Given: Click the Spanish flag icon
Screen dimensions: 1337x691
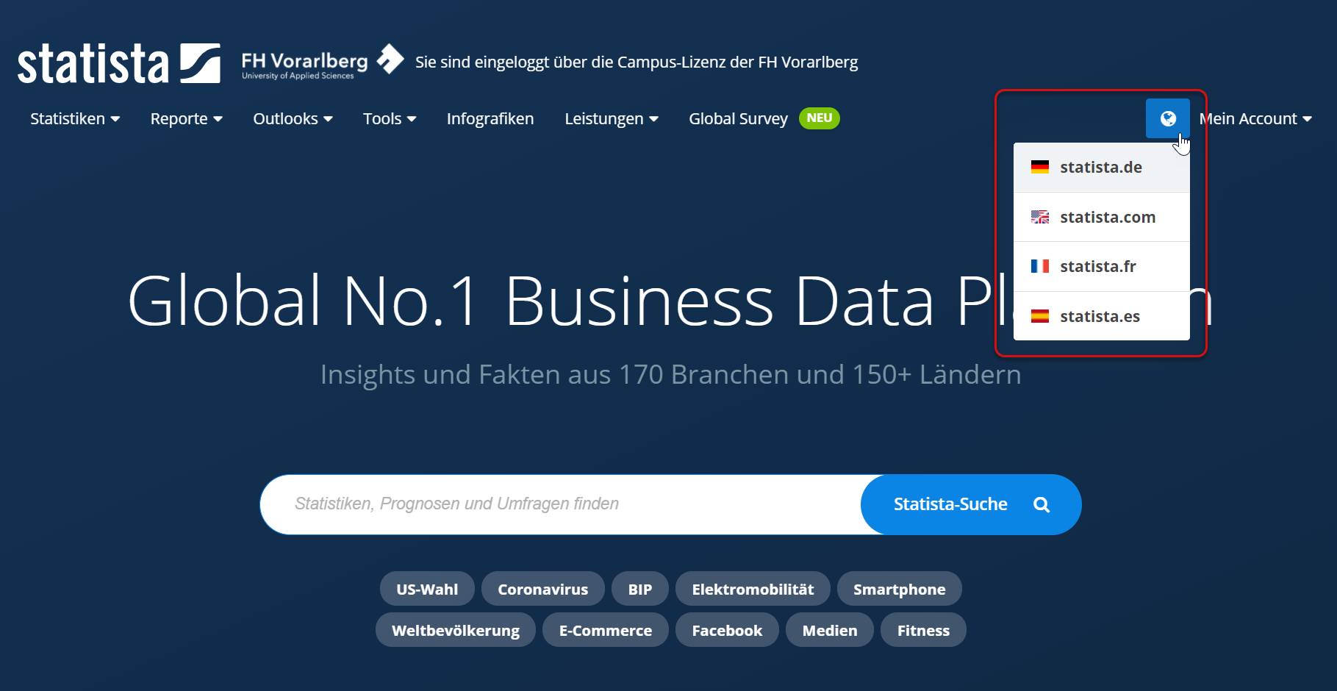Looking at the screenshot, I should (x=1039, y=316).
